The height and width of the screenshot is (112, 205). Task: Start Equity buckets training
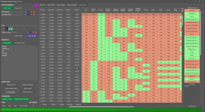21,99
